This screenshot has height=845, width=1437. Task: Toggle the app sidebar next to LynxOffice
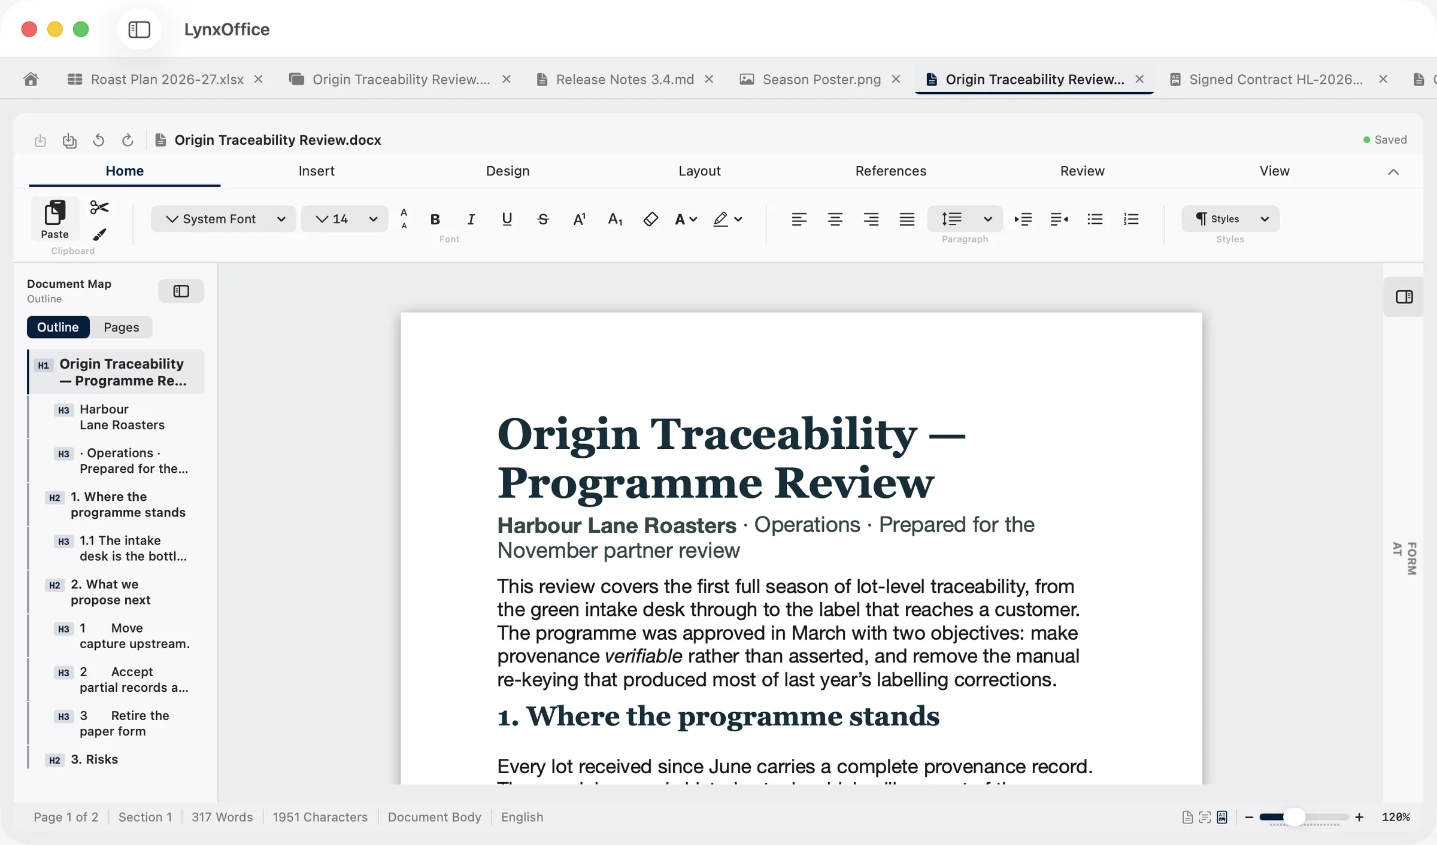click(140, 29)
